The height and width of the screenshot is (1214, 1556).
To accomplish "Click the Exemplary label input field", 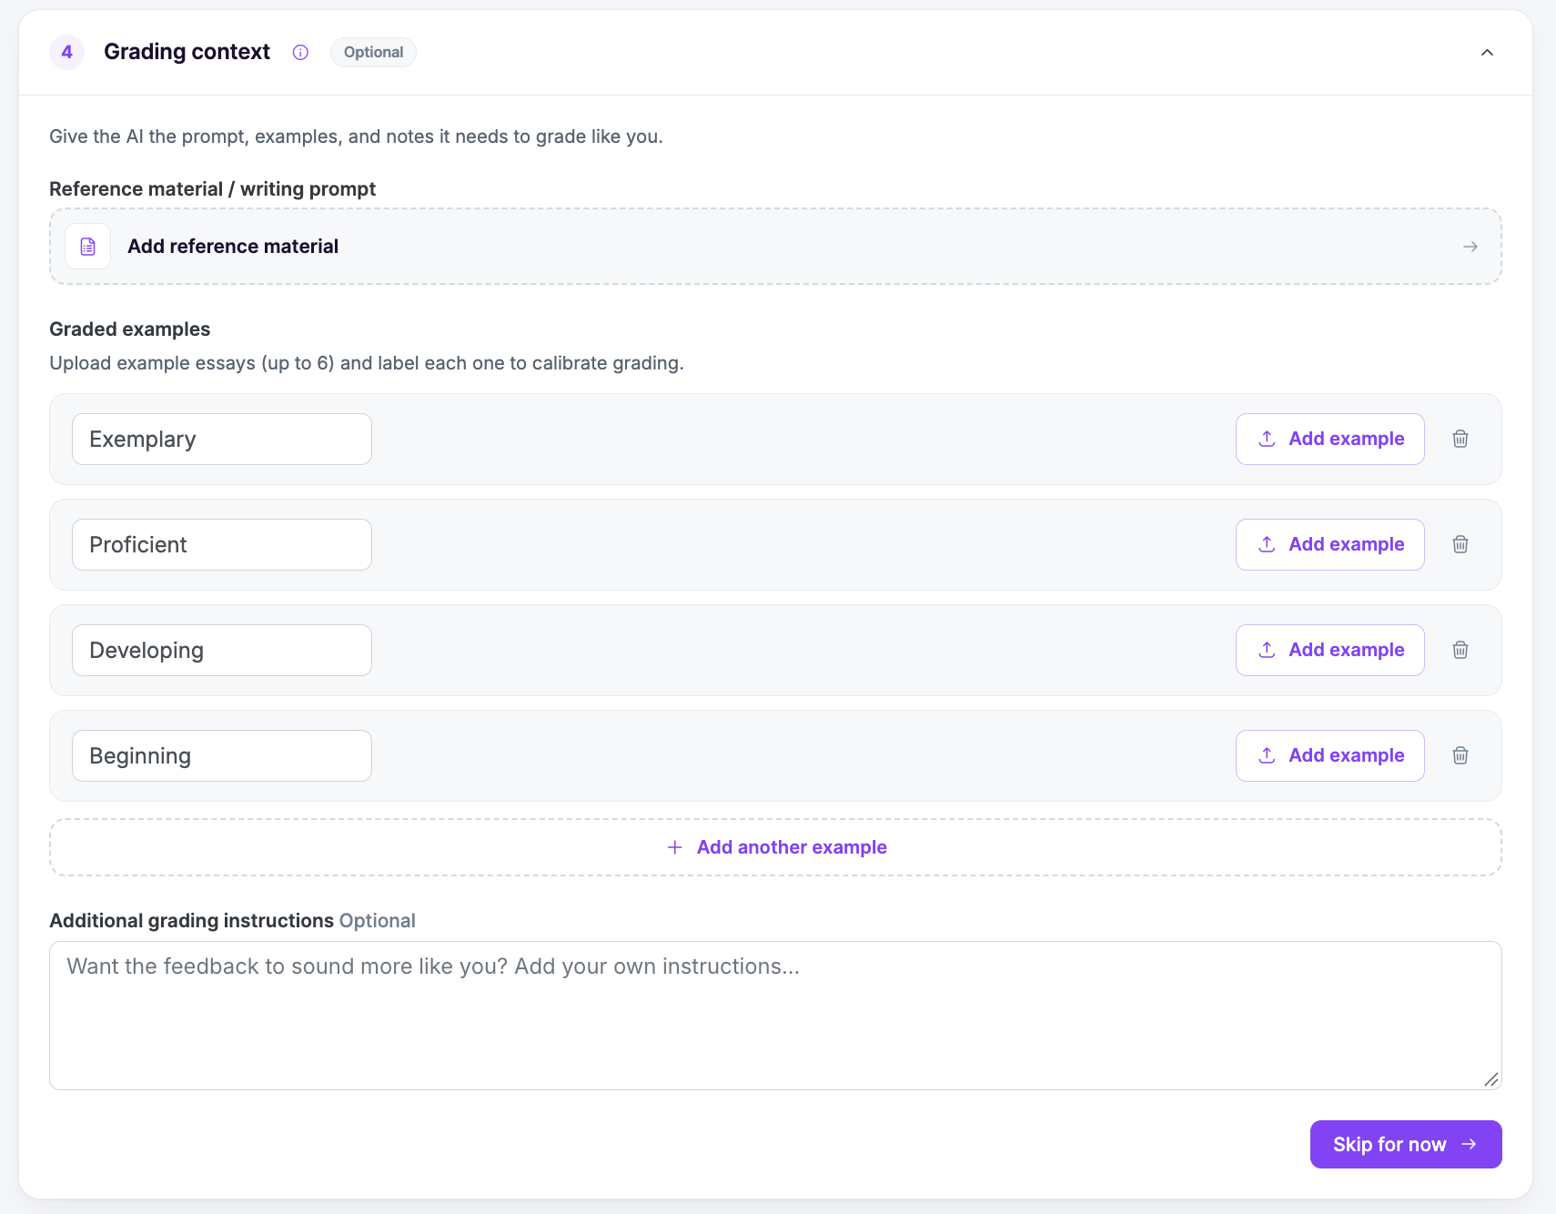I will point(222,440).
